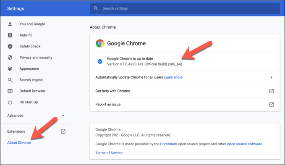Click the browser window icon beside Default browser

coord(10,91)
